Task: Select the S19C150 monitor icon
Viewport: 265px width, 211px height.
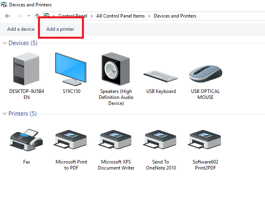Action: pos(71,69)
